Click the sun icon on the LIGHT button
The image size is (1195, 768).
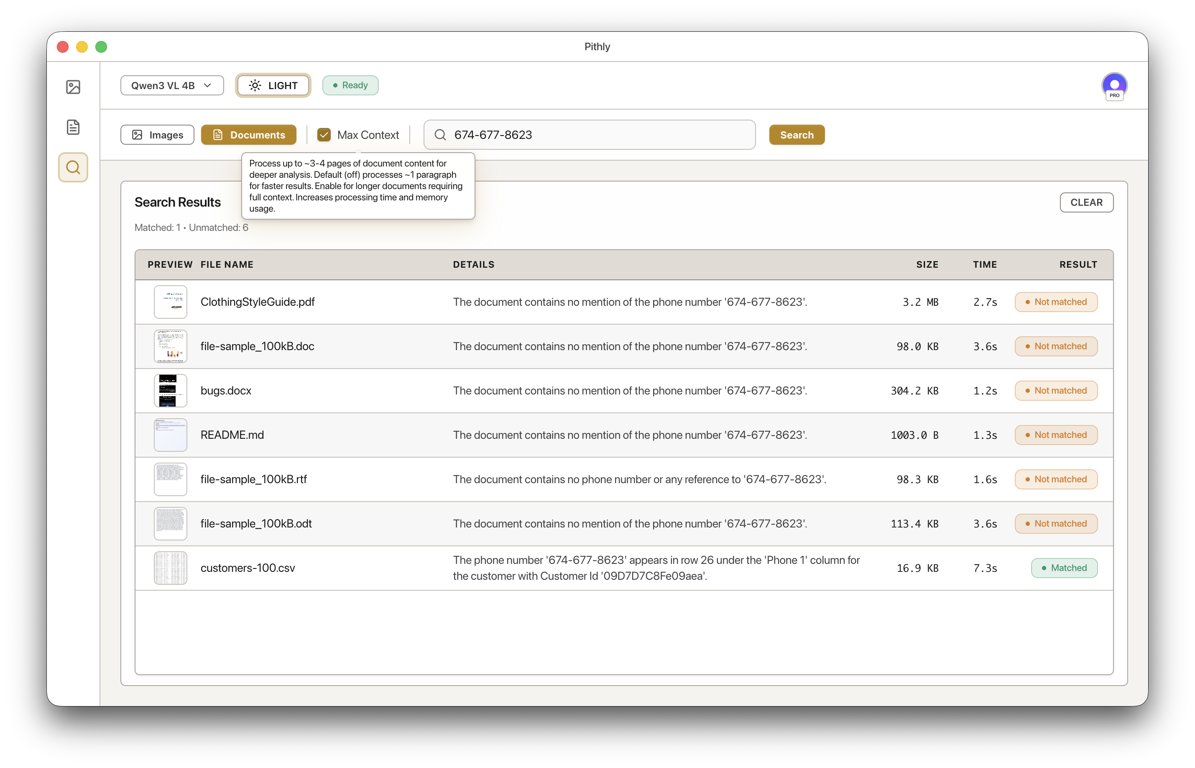coord(255,85)
